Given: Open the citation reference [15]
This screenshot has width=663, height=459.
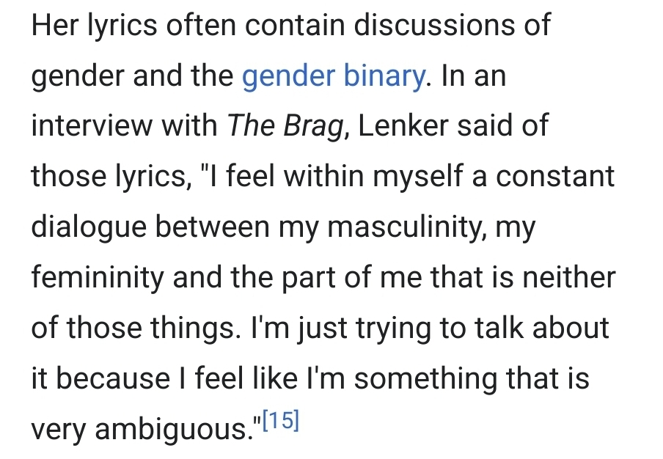Looking at the screenshot, I should 281,421.
